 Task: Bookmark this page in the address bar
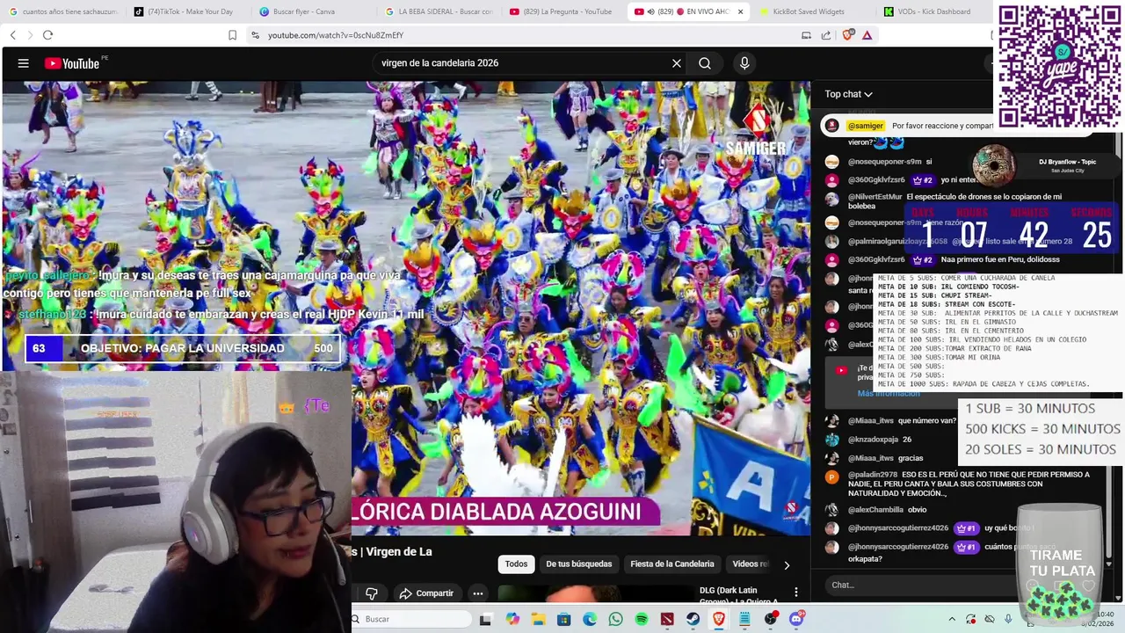click(232, 35)
